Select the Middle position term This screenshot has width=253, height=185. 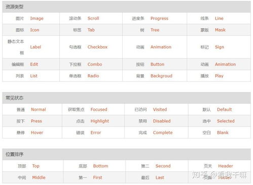coord(39,177)
